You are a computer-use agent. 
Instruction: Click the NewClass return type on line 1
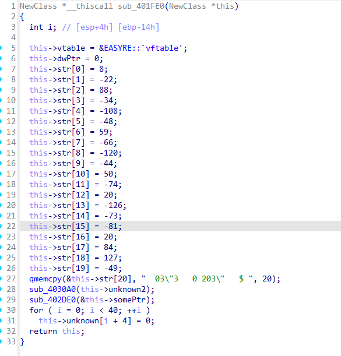[38, 6]
